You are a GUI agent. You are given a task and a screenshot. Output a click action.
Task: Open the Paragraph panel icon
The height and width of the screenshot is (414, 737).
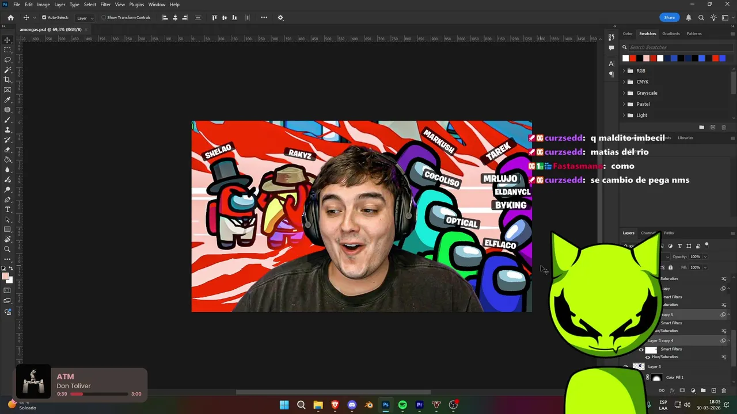tap(611, 74)
